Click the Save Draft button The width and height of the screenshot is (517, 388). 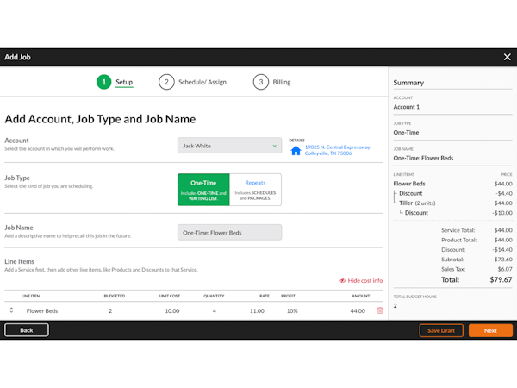(441, 330)
